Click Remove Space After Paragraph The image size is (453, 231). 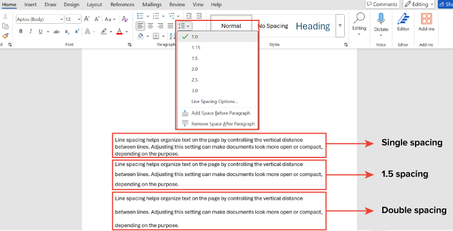tap(217, 124)
